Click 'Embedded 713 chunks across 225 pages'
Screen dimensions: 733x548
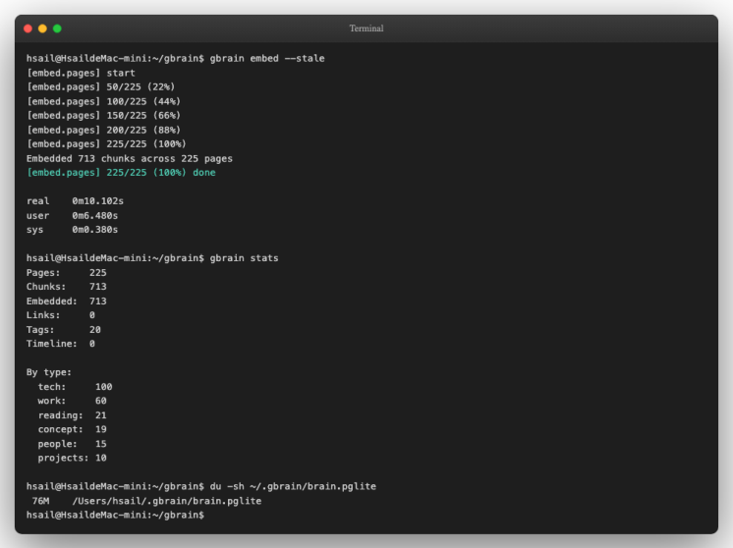(x=130, y=158)
